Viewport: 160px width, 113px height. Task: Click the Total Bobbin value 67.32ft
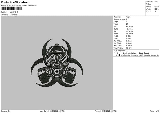[129, 48]
